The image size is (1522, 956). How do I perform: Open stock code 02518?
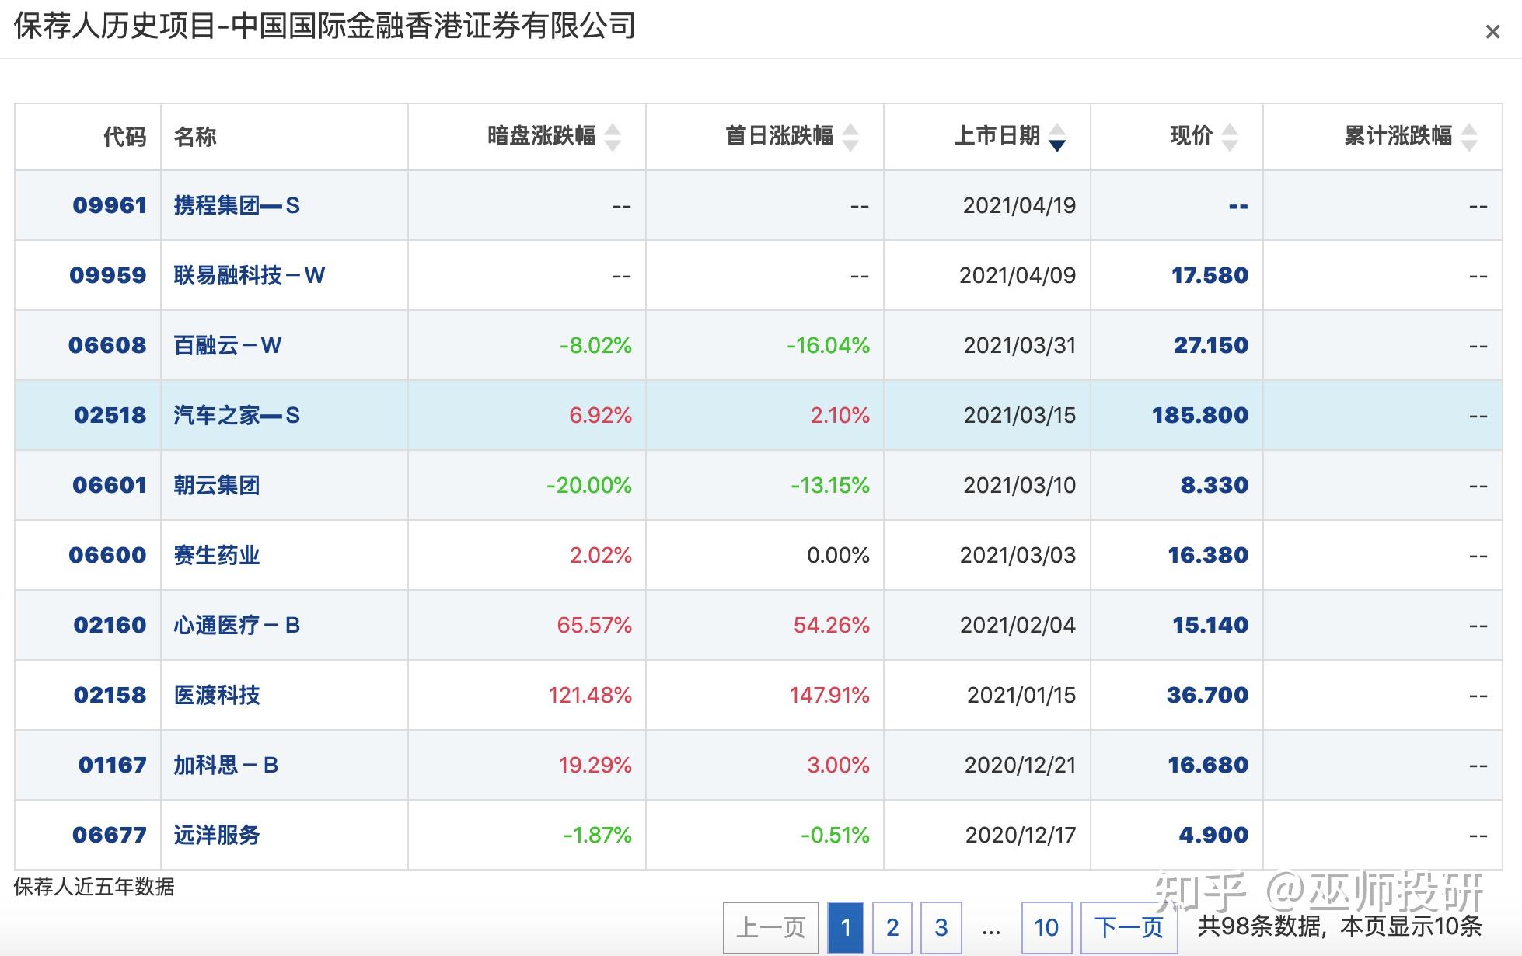tap(110, 415)
